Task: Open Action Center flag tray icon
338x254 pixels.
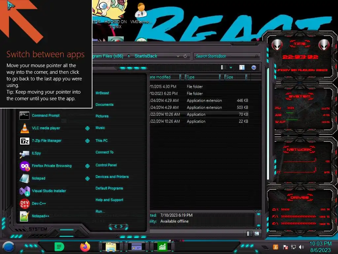Action: coord(285,247)
